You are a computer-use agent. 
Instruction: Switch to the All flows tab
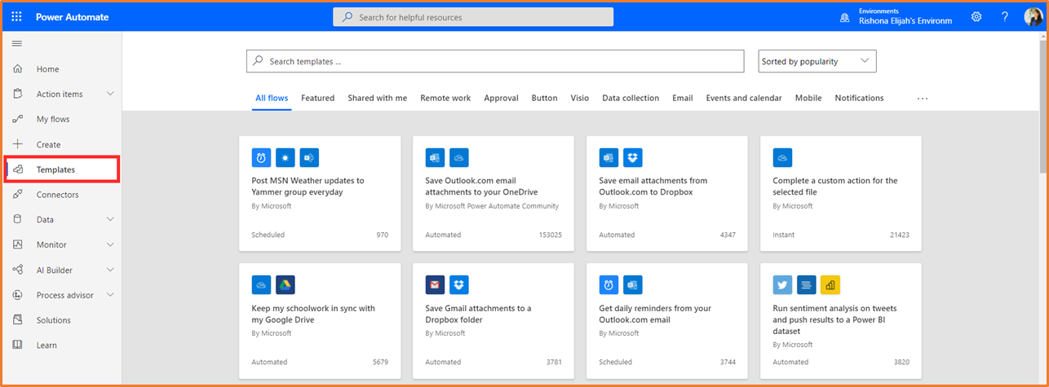click(272, 98)
